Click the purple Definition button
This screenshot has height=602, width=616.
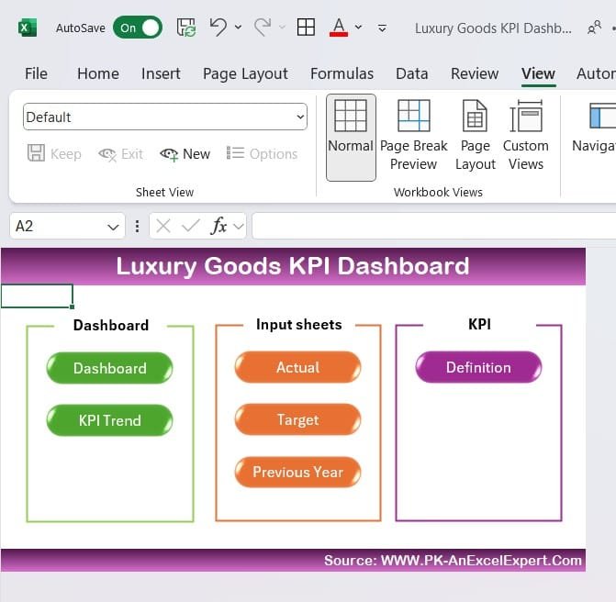click(478, 367)
